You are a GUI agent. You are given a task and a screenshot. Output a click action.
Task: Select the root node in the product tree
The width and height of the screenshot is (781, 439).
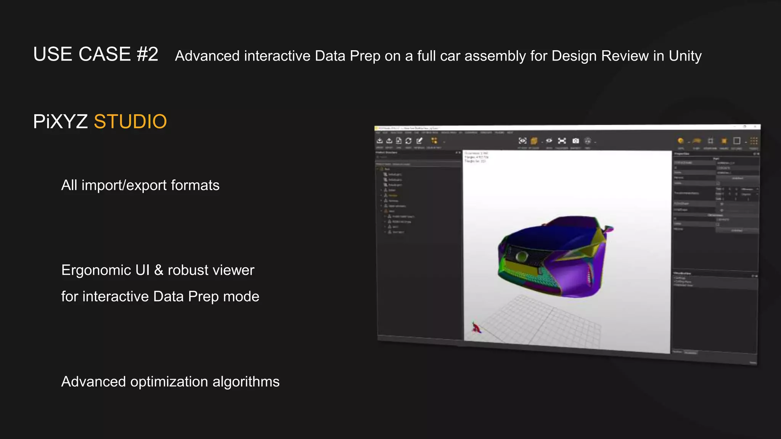(387, 169)
